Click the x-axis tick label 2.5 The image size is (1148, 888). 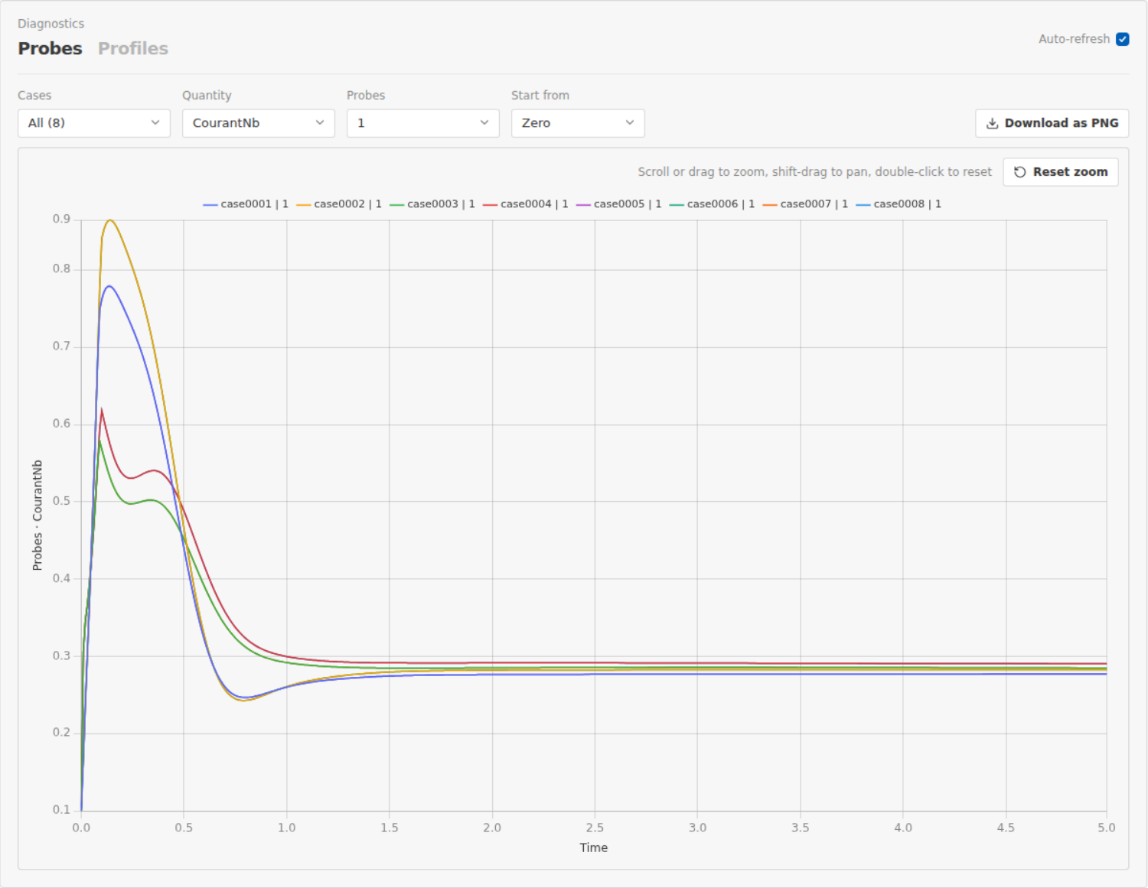pyautogui.click(x=595, y=828)
